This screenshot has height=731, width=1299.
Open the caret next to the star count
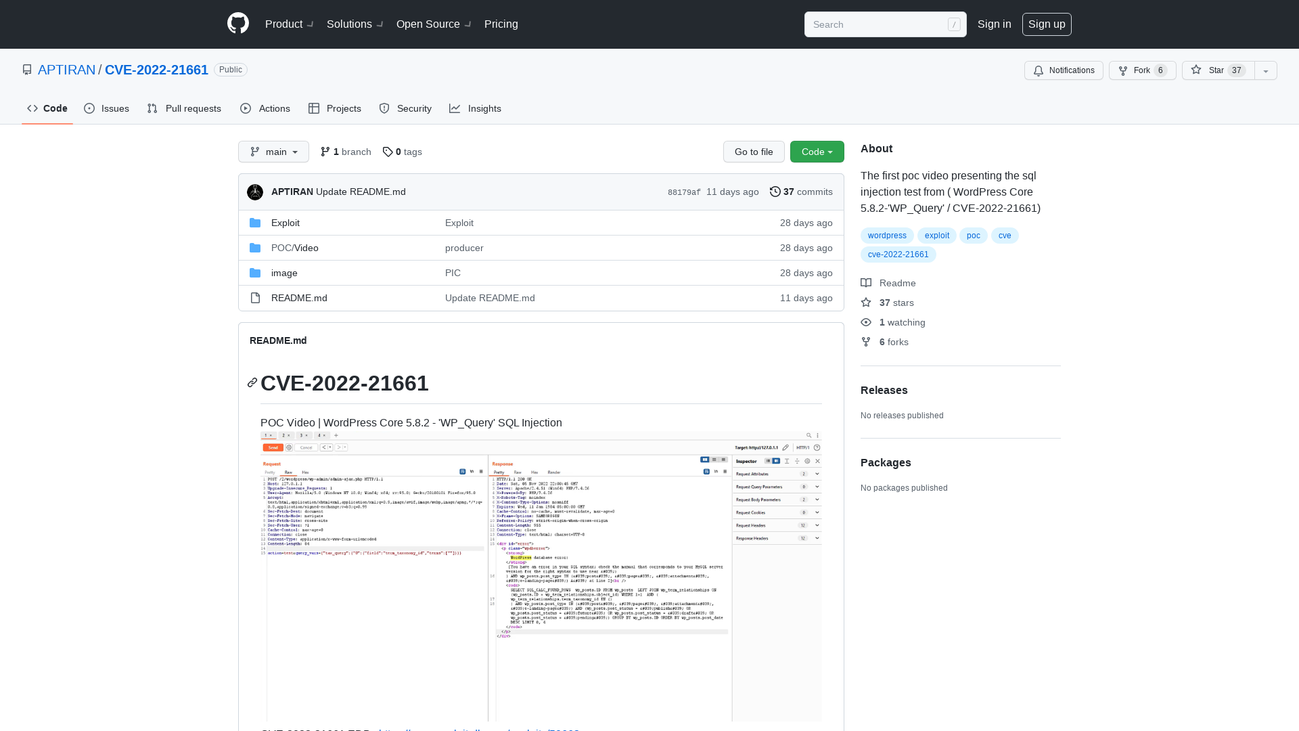(1264, 70)
